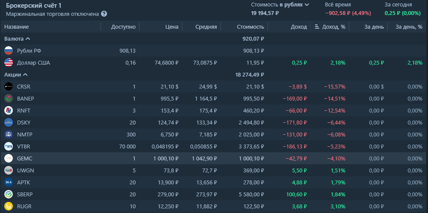Image resolution: width=428 pixels, height=213 pixels.
Task: Click the Маржинальная торговля отключена label
Action: (52, 14)
